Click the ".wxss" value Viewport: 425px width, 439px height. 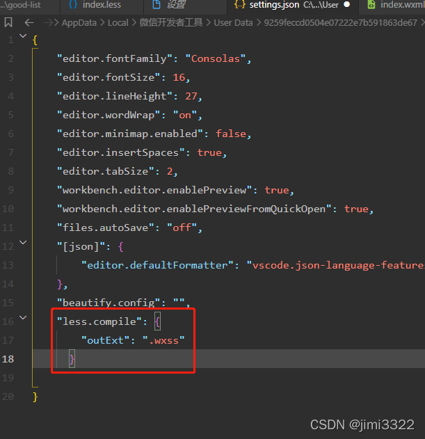pos(163,340)
